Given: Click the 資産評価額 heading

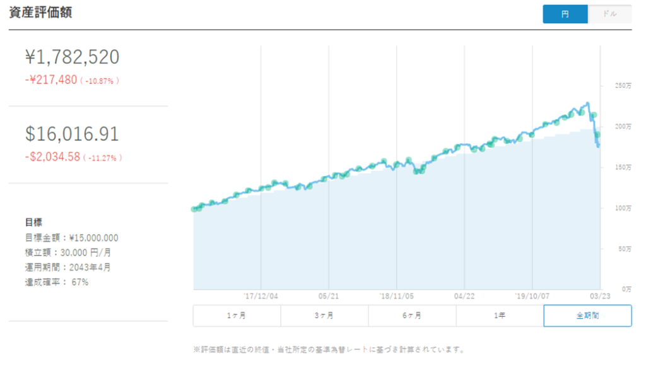Looking at the screenshot, I should [40, 13].
